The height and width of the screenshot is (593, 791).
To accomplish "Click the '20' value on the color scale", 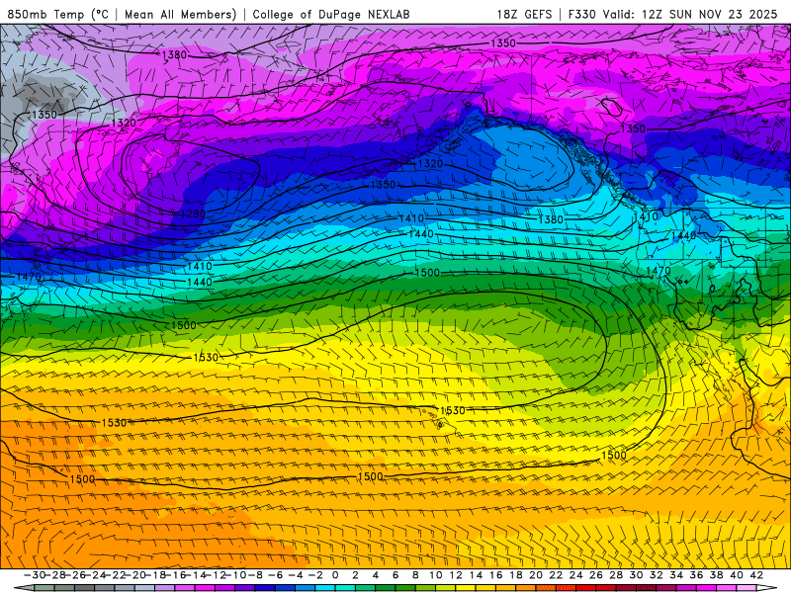I will pyautogui.click(x=536, y=575).
